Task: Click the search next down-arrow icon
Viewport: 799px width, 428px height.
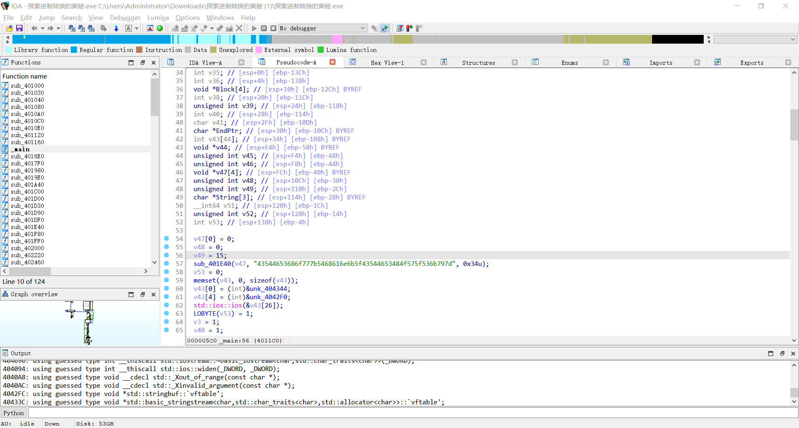Action: [x=116, y=28]
